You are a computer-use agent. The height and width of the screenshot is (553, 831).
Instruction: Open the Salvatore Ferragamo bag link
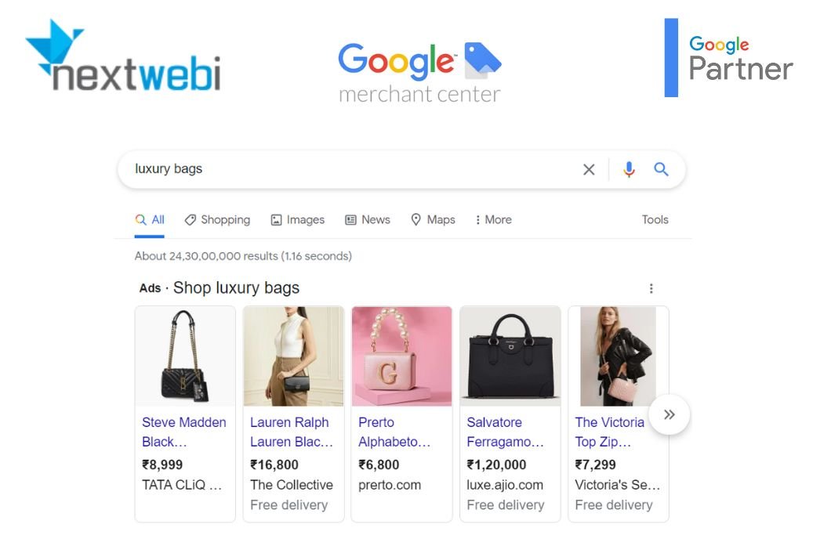tap(505, 432)
